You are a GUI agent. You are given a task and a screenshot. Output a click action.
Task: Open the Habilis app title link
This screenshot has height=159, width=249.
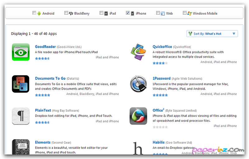coord(158,142)
